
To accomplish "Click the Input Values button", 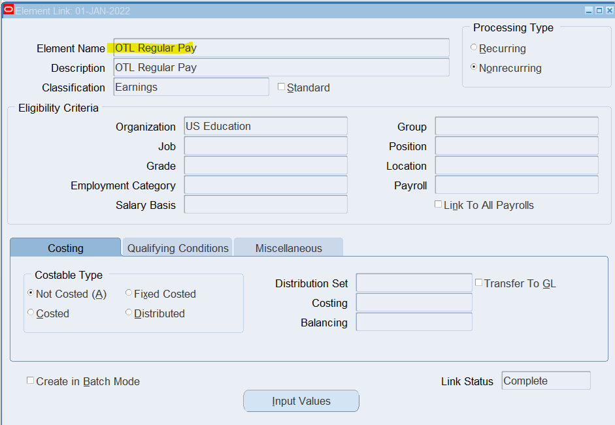I will point(301,401).
